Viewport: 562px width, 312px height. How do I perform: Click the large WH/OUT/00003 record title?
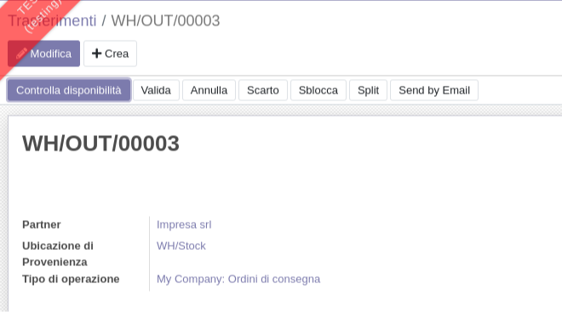coord(100,144)
